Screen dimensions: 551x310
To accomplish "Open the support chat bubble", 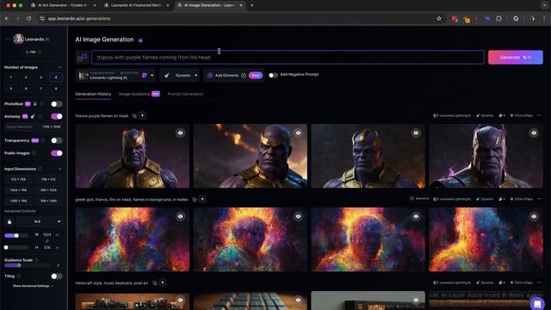I will [x=537, y=303].
